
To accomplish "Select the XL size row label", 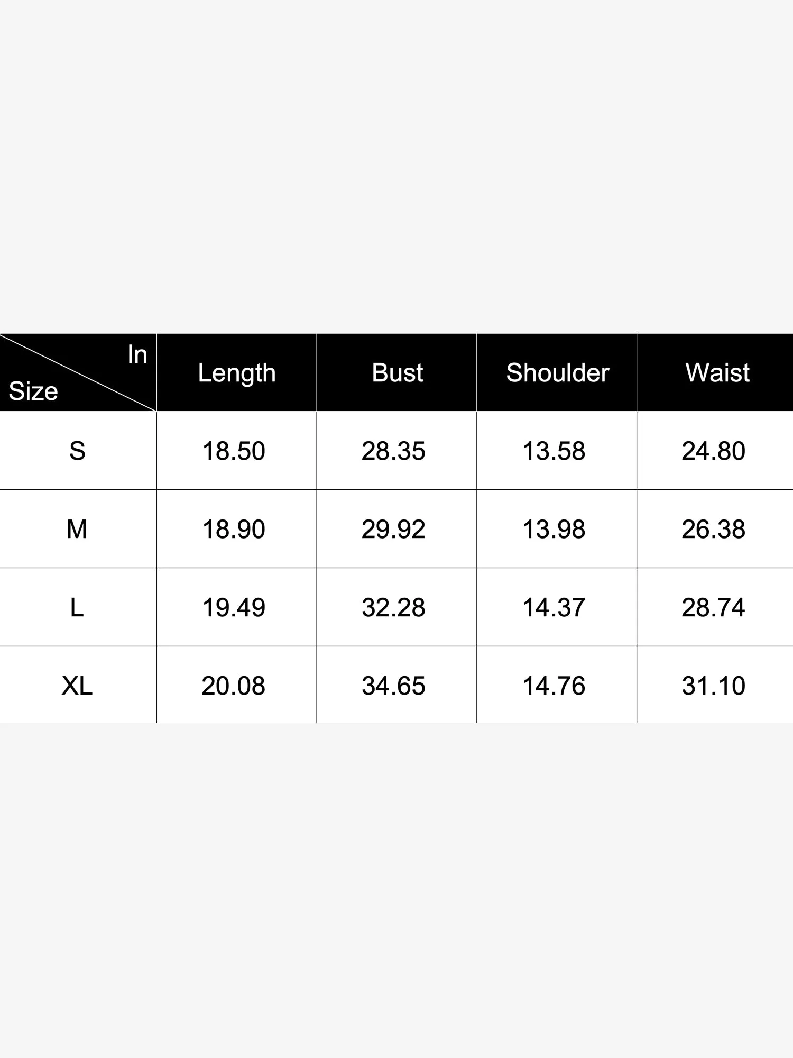I will 77,686.
